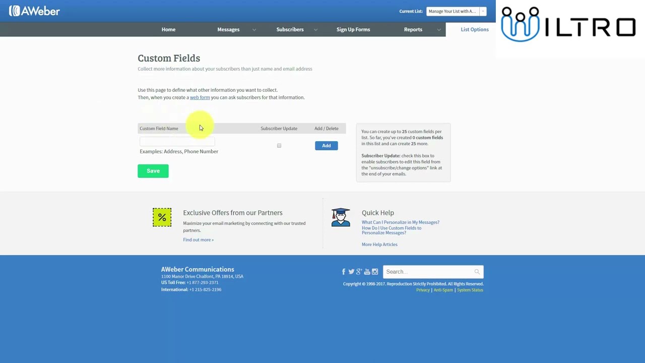This screenshot has height=363, width=645.
Task: Click the percent offers icon
Action: pos(162,217)
